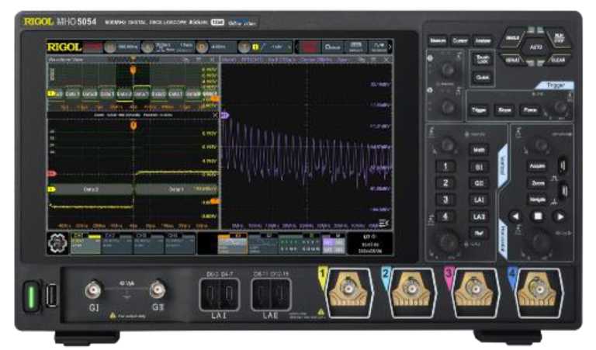The image size is (596, 350).
Task: Open the delay D label in top bar
Action: [203, 47]
